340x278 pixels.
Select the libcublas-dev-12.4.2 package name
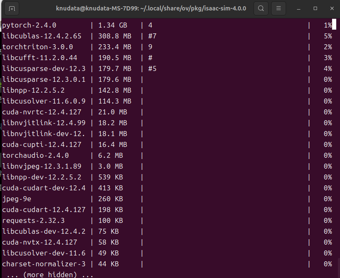tap(44, 231)
